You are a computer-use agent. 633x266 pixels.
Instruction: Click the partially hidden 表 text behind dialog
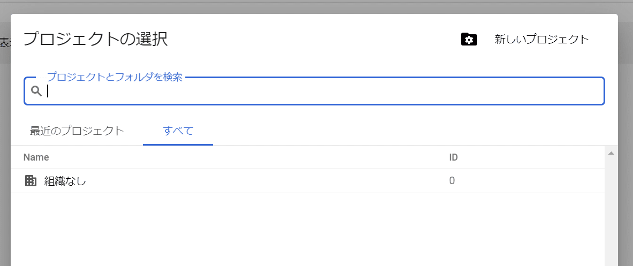click(4, 43)
